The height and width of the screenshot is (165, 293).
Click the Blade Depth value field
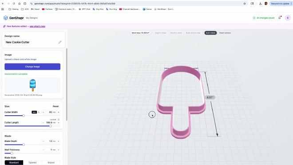click(51, 141)
